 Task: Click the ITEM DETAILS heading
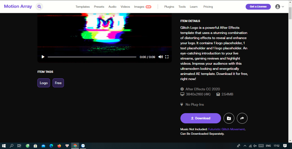click(190, 21)
